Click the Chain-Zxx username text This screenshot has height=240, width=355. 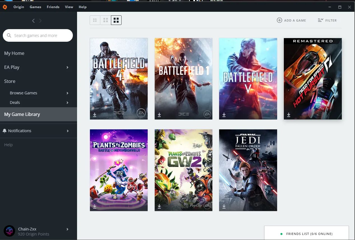click(27, 229)
